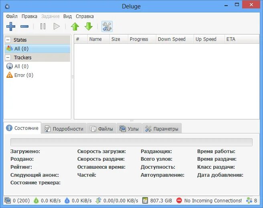This screenshot has height=208, width=263.
Task: Move torrent down the queue with the green down arrow
Action: tap(89, 26)
